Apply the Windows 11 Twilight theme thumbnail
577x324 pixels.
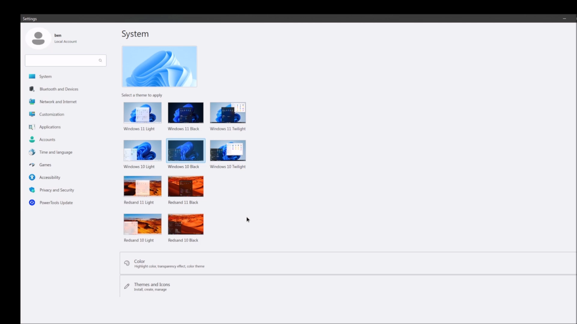[x=228, y=113]
